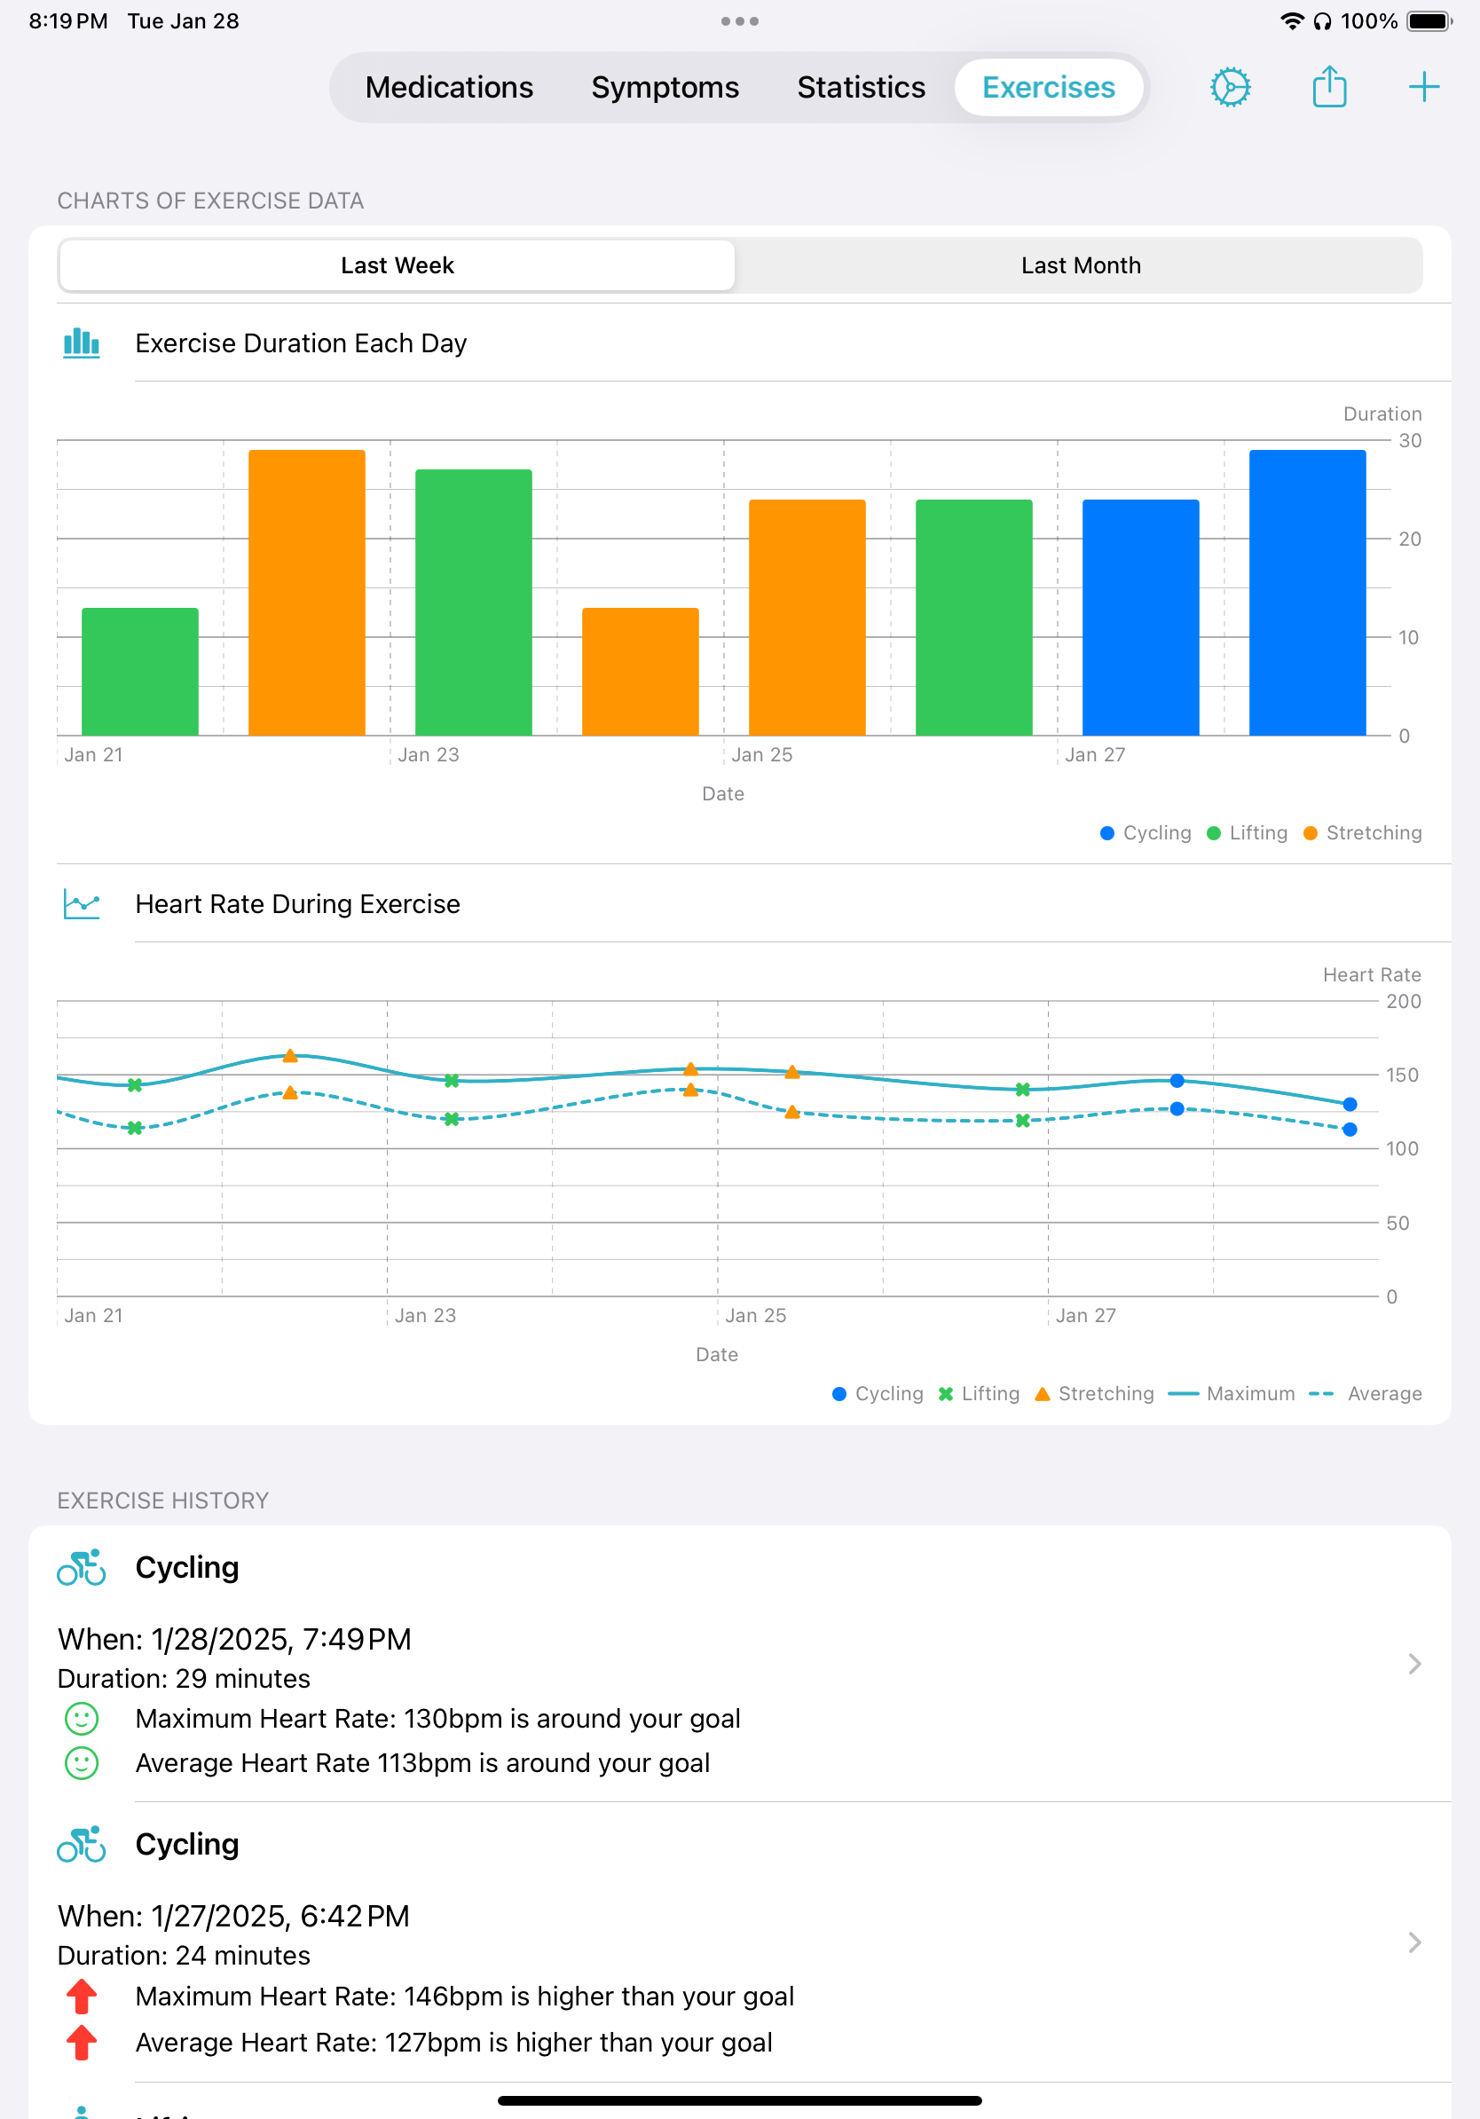Add a new entry with the plus icon

click(x=1423, y=87)
